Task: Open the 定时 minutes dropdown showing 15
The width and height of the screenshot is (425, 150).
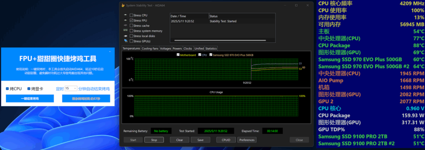Action: pos(71,89)
